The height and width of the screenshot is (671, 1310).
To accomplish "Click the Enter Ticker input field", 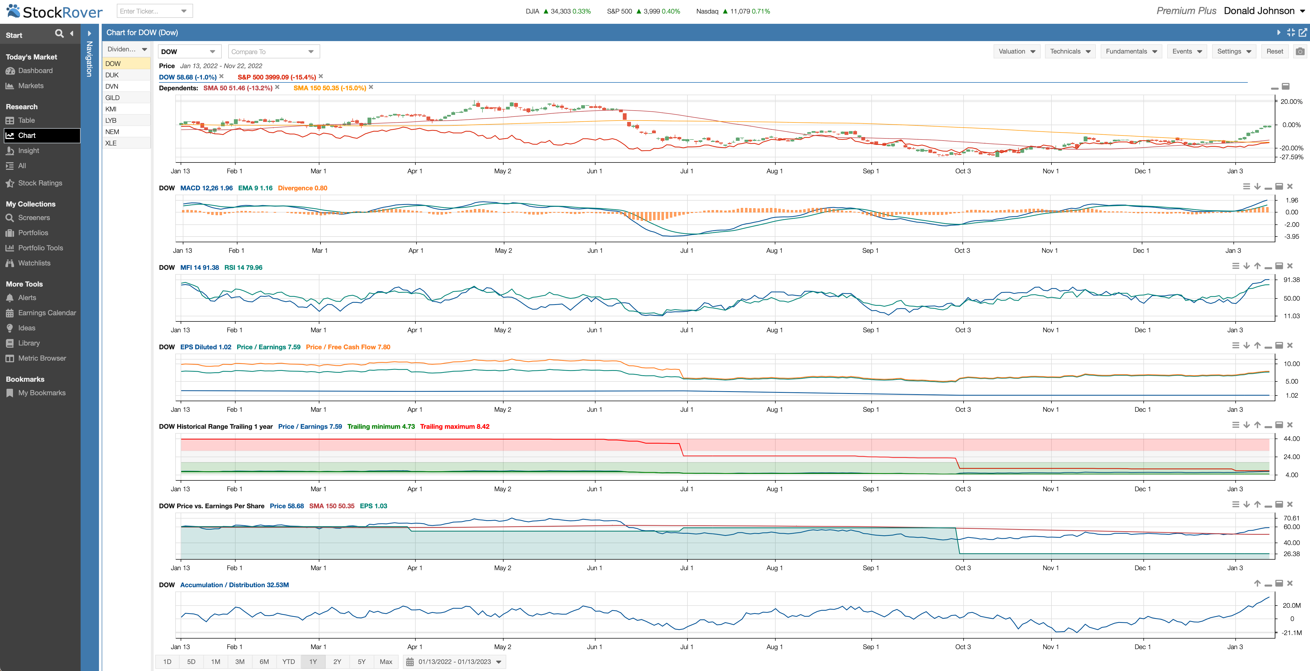I will (148, 11).
